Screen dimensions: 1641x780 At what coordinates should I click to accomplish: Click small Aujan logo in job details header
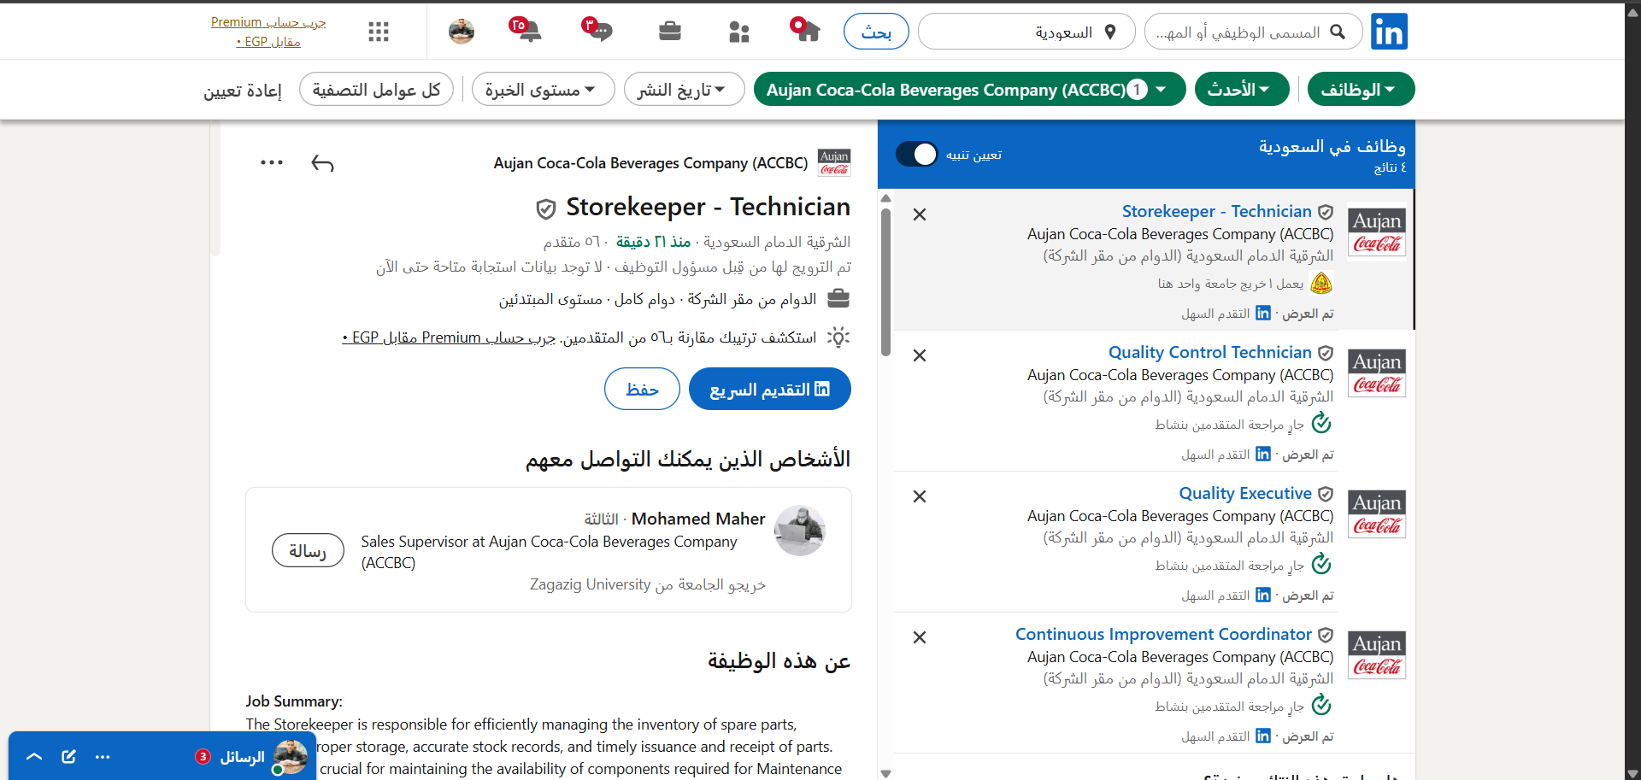[x=834, y=162]
